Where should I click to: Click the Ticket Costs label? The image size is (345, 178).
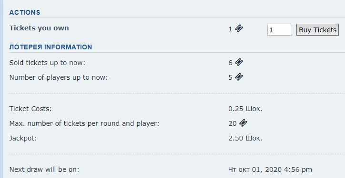(30, 109)
